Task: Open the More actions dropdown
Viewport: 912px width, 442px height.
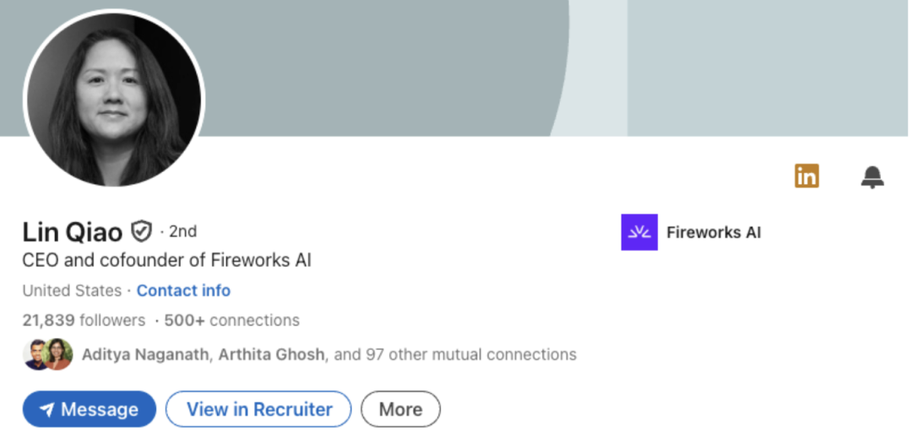Action: pos(401,409)
